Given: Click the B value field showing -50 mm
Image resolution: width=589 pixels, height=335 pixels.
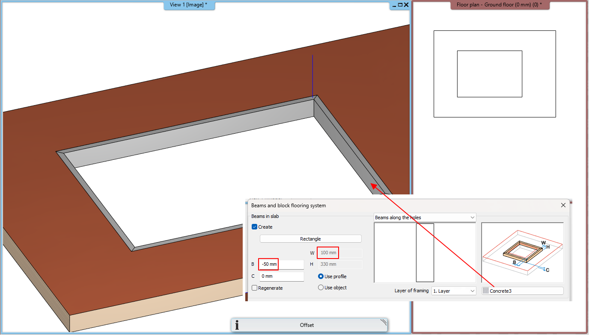Looking at the screenshot, I should tap(268, 264).
